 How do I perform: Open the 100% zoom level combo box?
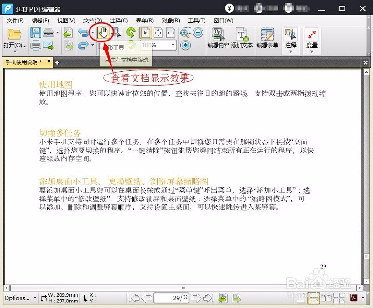click(x=159, y=45)
